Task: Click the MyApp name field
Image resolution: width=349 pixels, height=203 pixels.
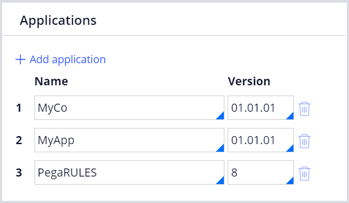Action: [x=129, y=140]
